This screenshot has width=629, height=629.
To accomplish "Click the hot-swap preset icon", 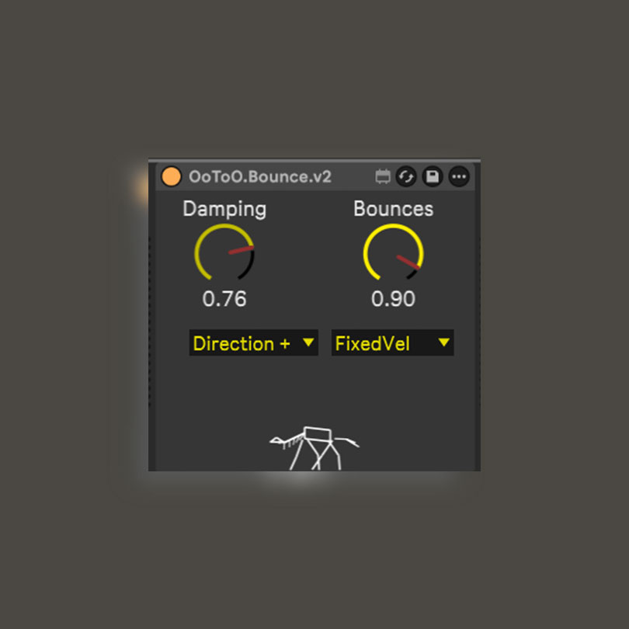I will tap(406, 176).
